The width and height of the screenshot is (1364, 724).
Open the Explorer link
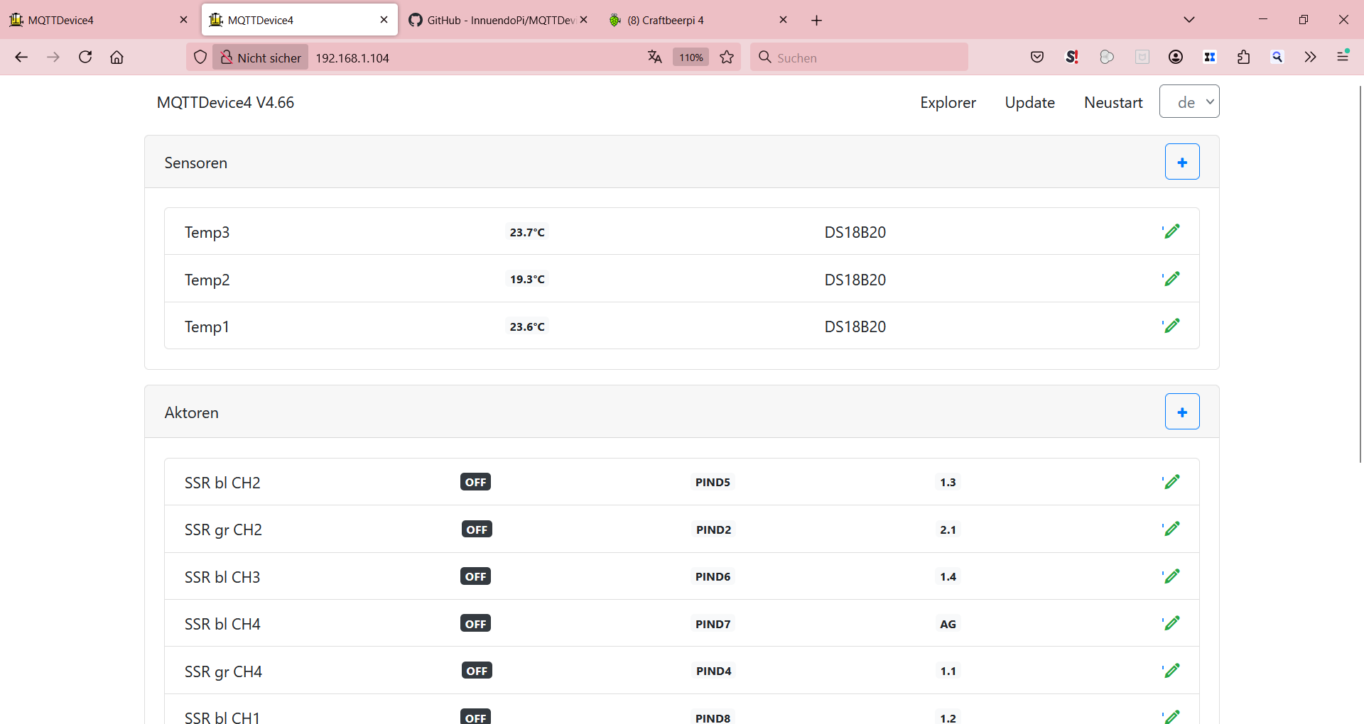(947, 103)
